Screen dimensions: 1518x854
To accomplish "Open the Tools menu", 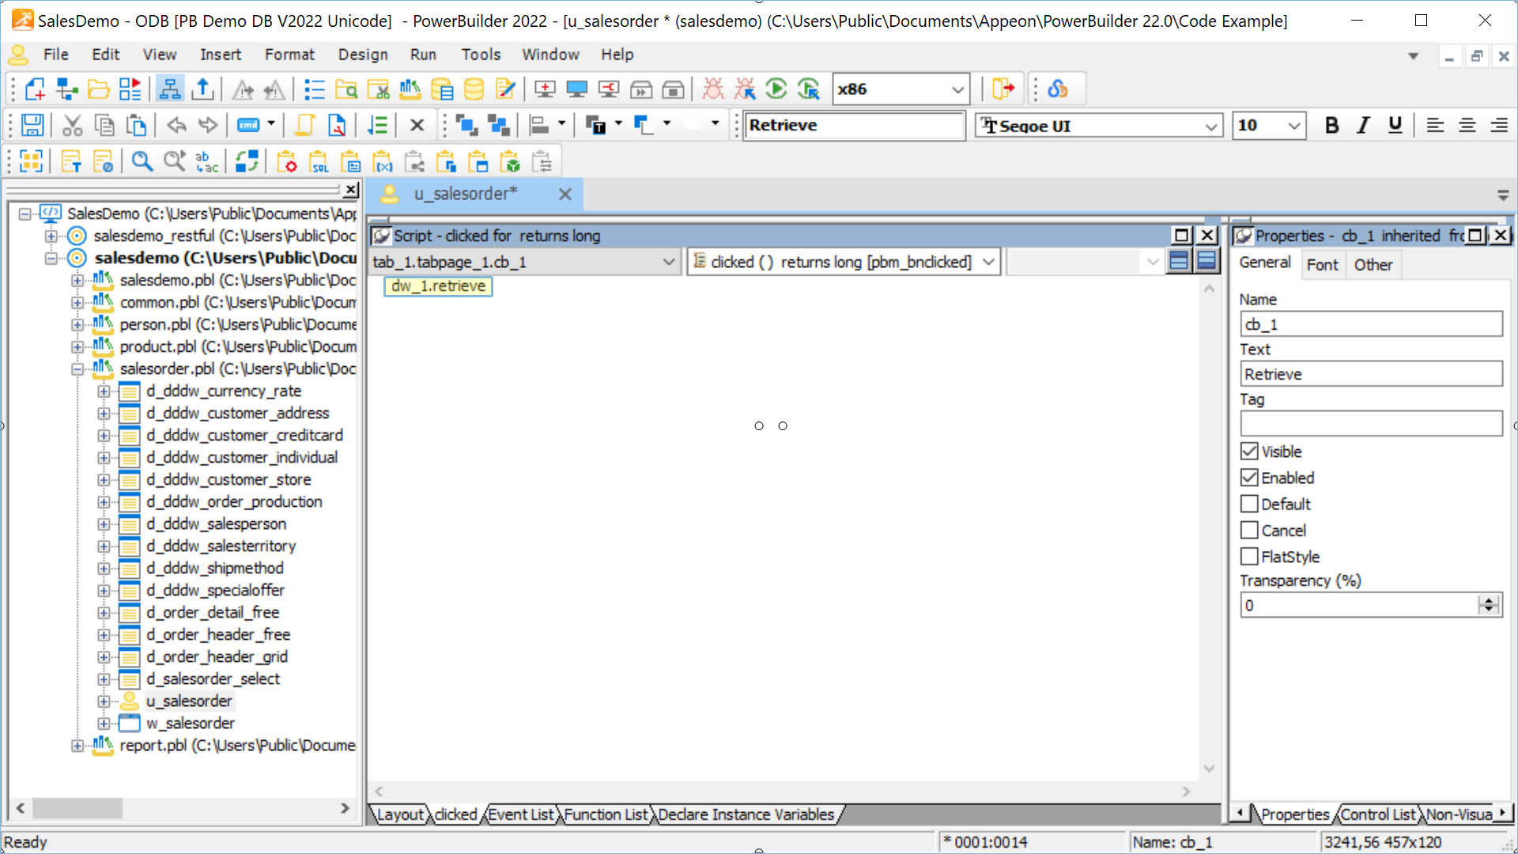I will tap(481, 55).
